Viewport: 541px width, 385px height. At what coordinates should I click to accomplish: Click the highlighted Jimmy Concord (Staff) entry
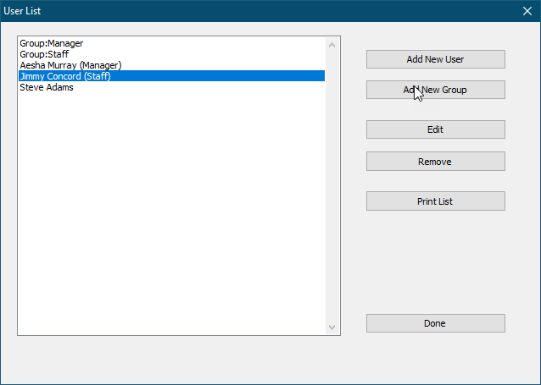click(x=65, y=76)
